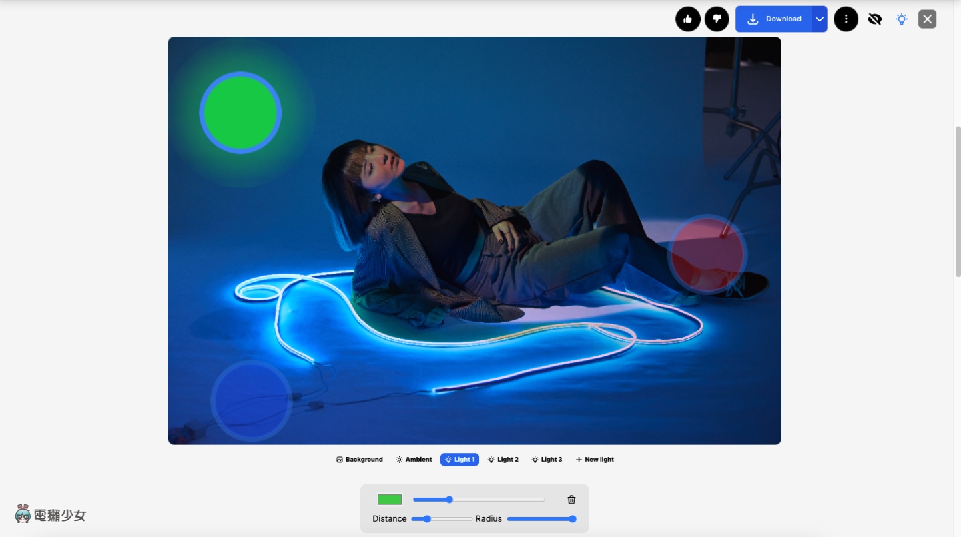Delete Light 1 with trash icon

(x=571, y=500)
